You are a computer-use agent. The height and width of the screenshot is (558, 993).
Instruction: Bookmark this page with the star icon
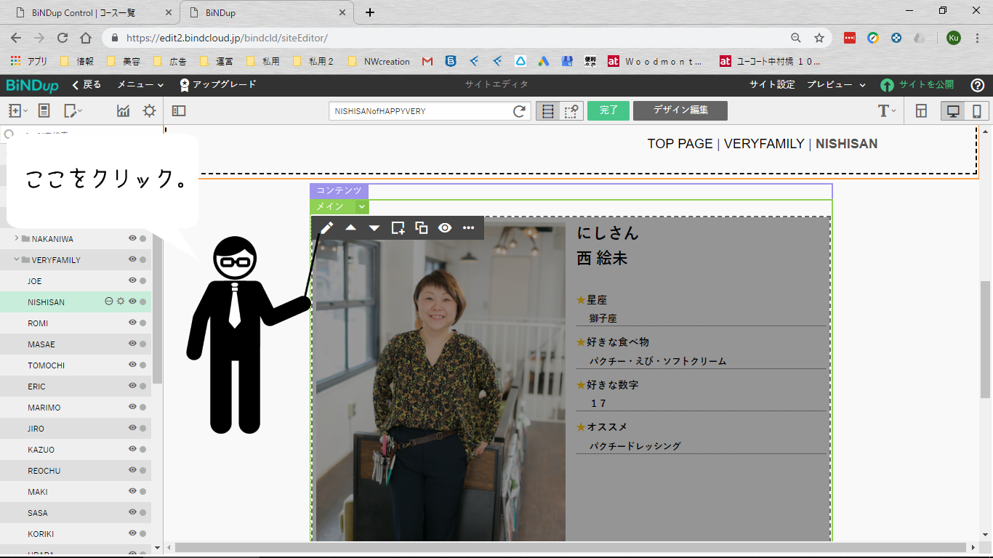pos(819,38)
